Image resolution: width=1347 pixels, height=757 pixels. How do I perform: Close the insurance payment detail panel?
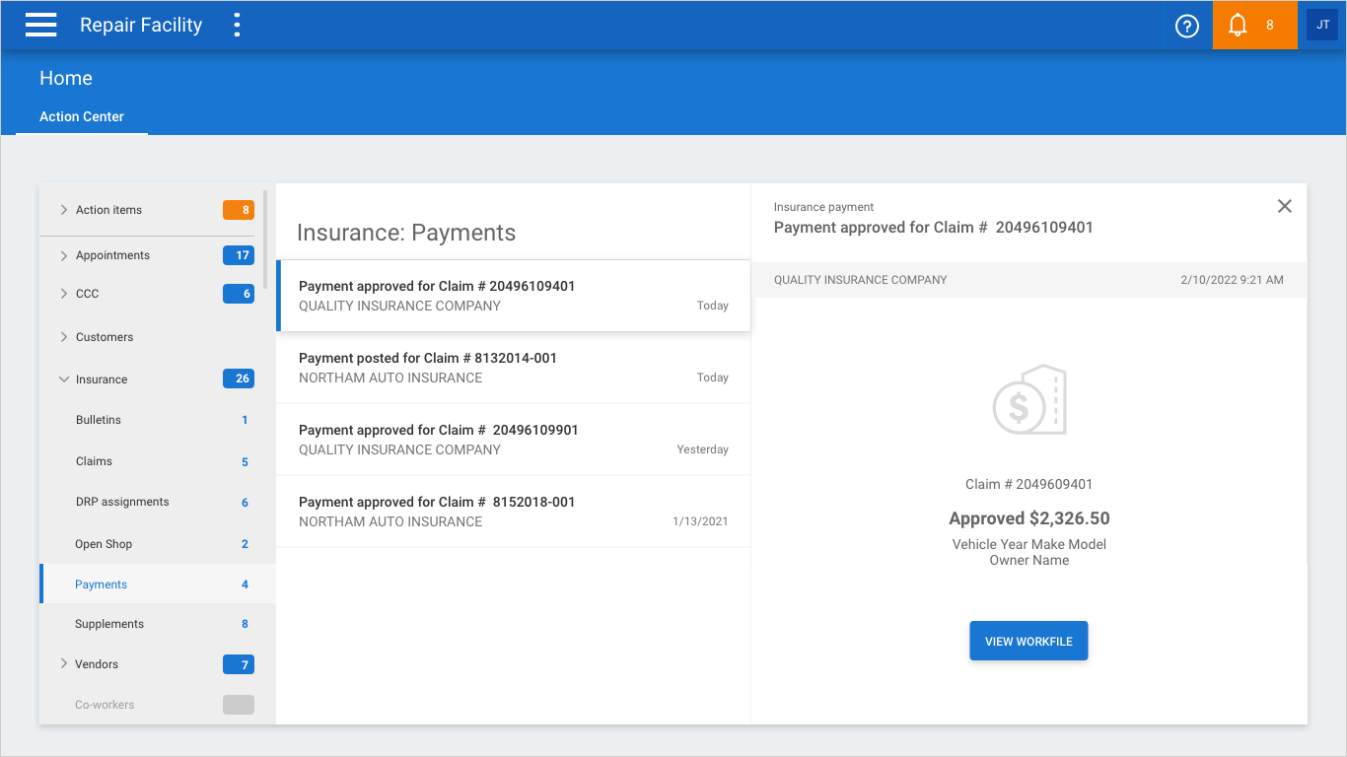(x=1284, y=206)
